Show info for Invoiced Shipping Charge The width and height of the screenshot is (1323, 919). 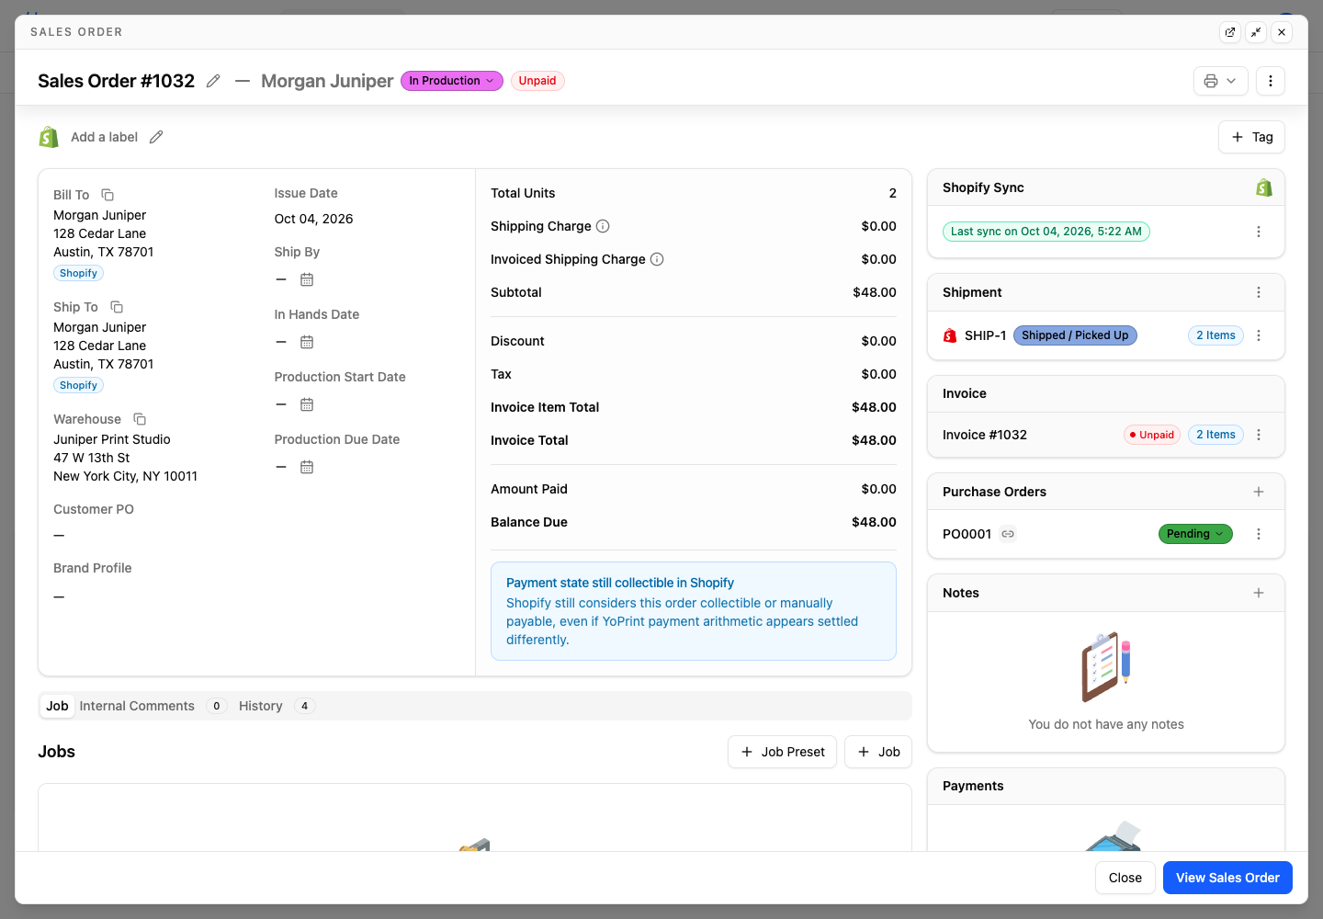(657, 259)
